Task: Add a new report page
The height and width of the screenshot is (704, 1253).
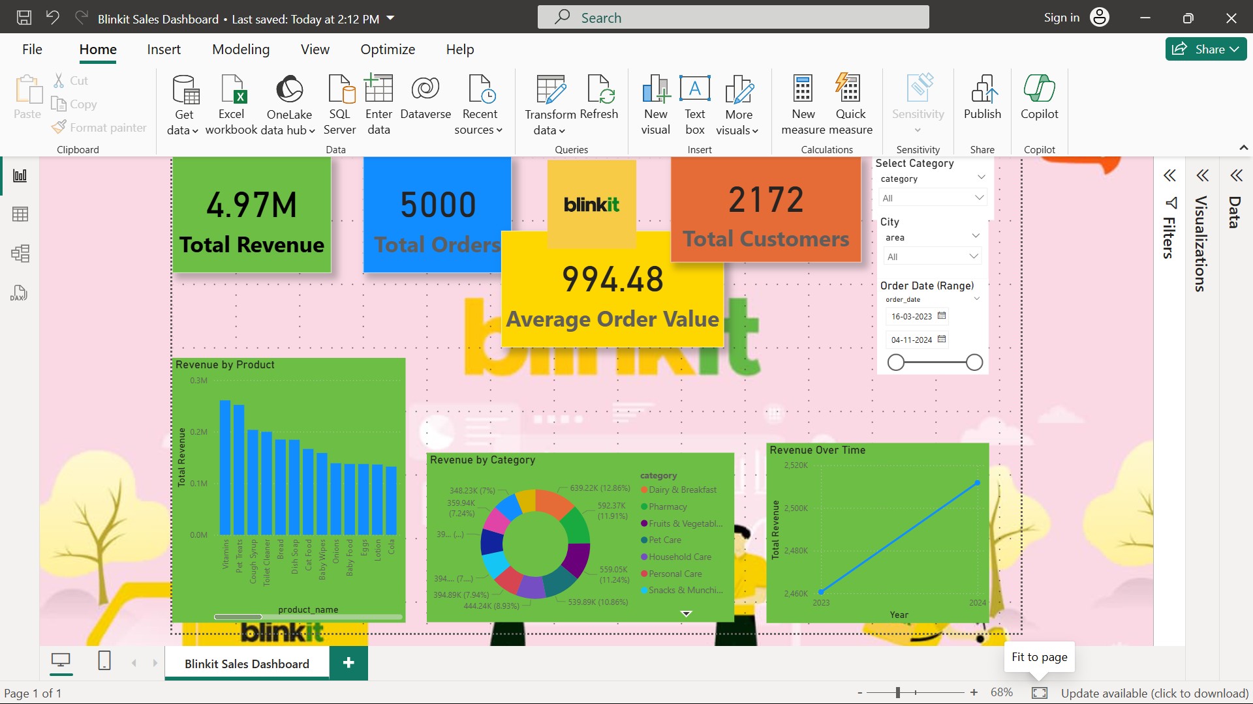Action: point(348,663)
